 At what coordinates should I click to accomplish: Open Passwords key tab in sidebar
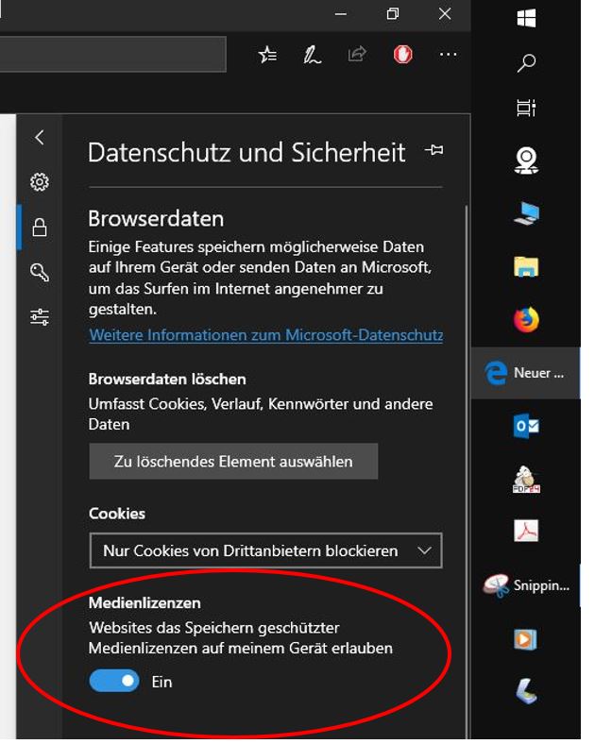[x=40, y=272]
